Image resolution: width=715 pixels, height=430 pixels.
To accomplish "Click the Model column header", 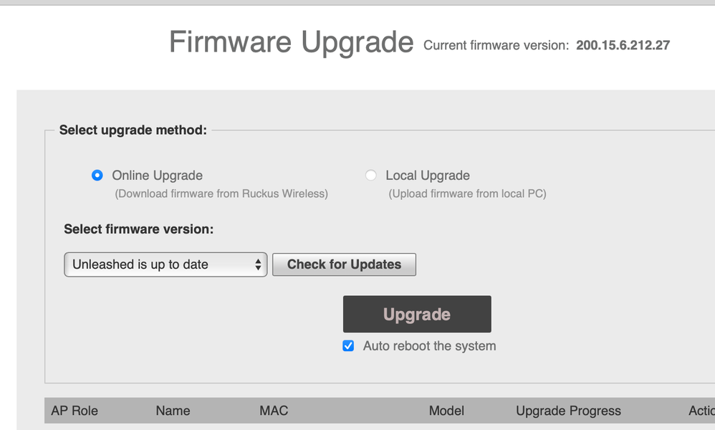I will click(446, 411).
